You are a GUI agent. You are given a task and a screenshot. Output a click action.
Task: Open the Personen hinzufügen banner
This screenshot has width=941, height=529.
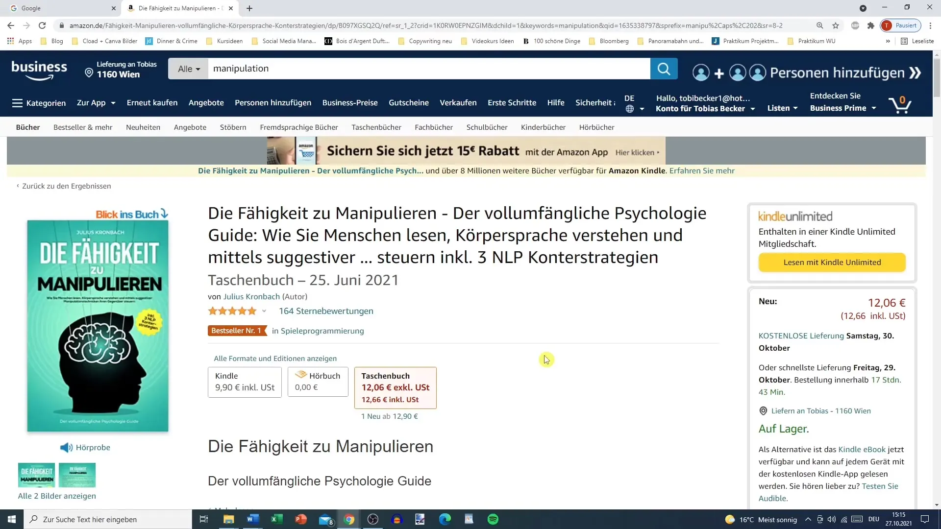[806, 73]
